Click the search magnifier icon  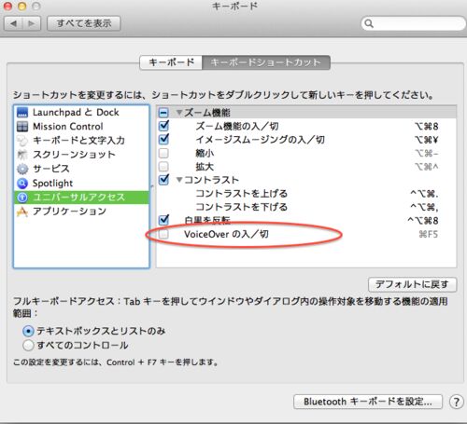[x=369, y=23]
